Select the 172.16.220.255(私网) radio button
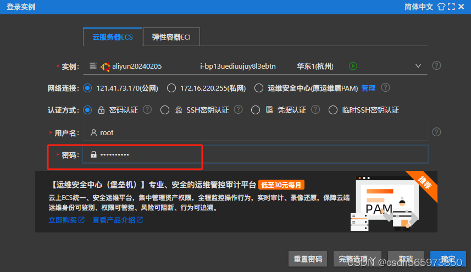Screen dimensions: 471x272 click(x=171, y=88)
